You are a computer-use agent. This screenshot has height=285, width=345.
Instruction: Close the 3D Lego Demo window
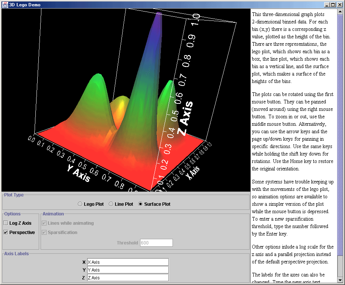(340, 4)
